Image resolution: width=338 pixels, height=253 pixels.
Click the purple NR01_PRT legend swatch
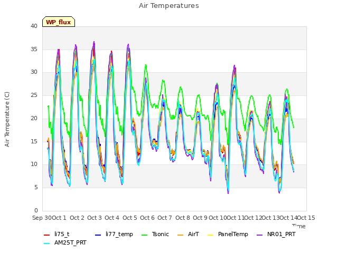click(260, 235)
